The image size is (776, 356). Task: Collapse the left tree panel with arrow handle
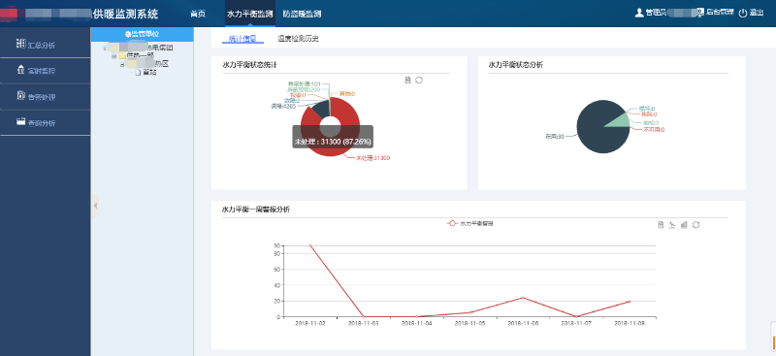[x=95, y=206]
